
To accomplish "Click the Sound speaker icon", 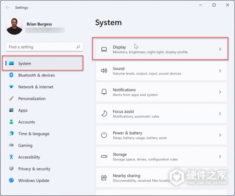I will 104,71.
